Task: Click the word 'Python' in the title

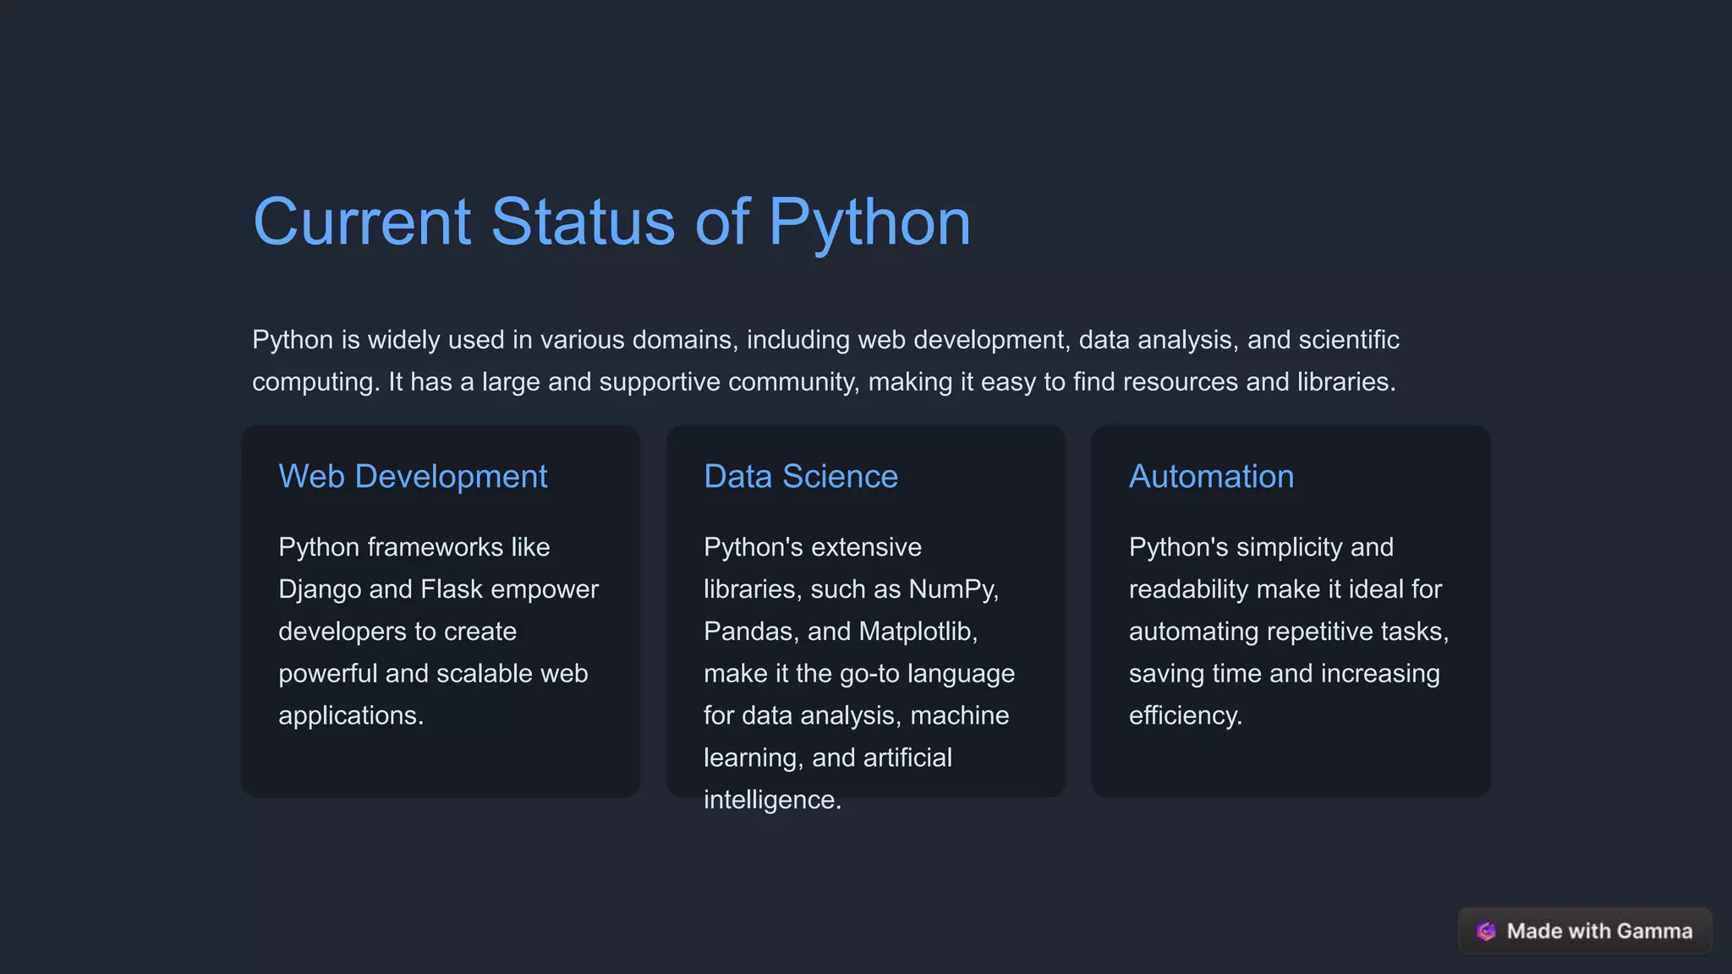Action: [x=869, y=222]
